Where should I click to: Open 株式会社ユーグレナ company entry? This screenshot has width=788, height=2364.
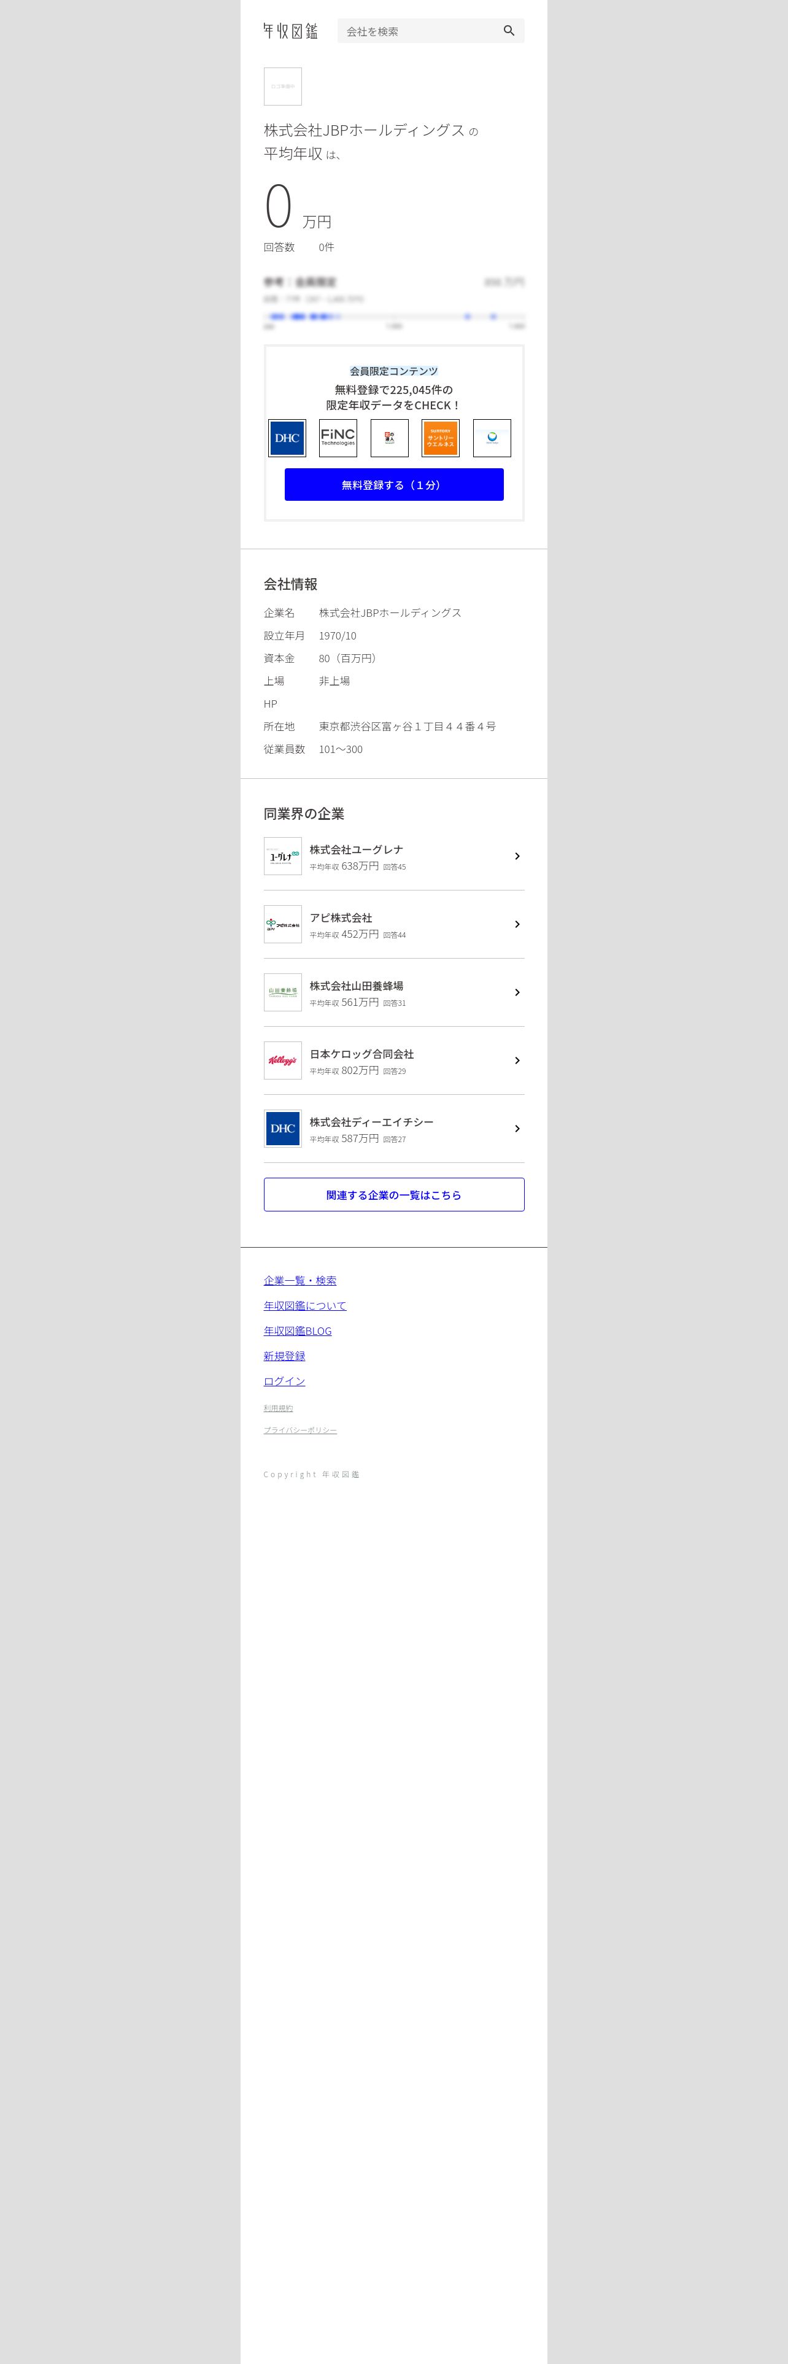tap(393, 856)
